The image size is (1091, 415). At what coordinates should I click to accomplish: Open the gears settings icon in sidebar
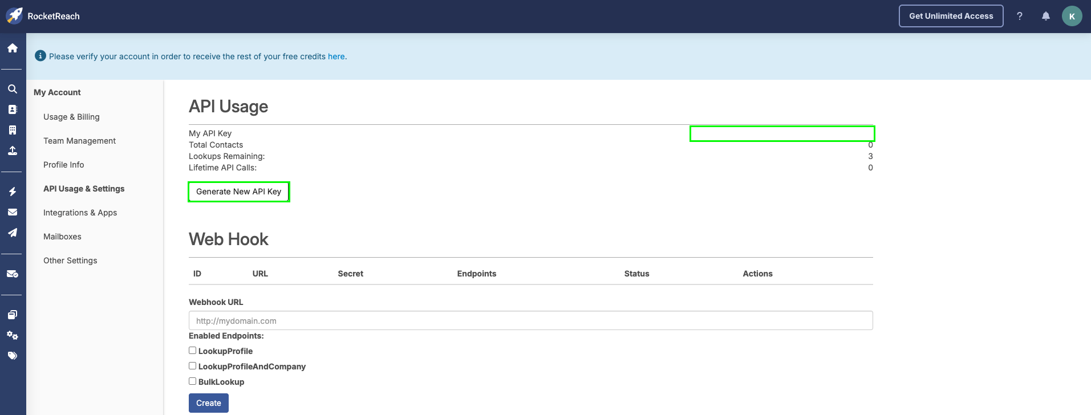(13, 335)
